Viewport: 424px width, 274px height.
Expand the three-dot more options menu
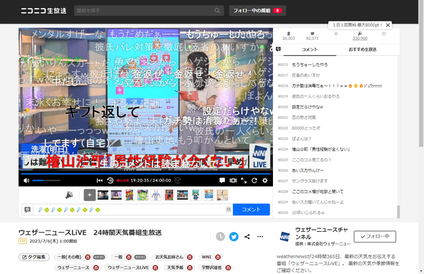pos(260,237)
